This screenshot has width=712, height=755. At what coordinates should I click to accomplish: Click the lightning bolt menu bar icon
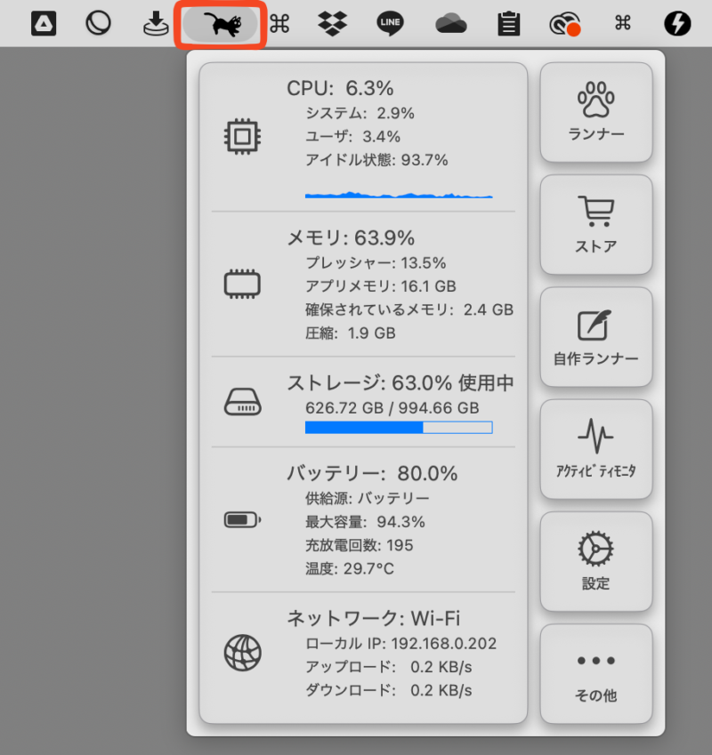[677, 24]
